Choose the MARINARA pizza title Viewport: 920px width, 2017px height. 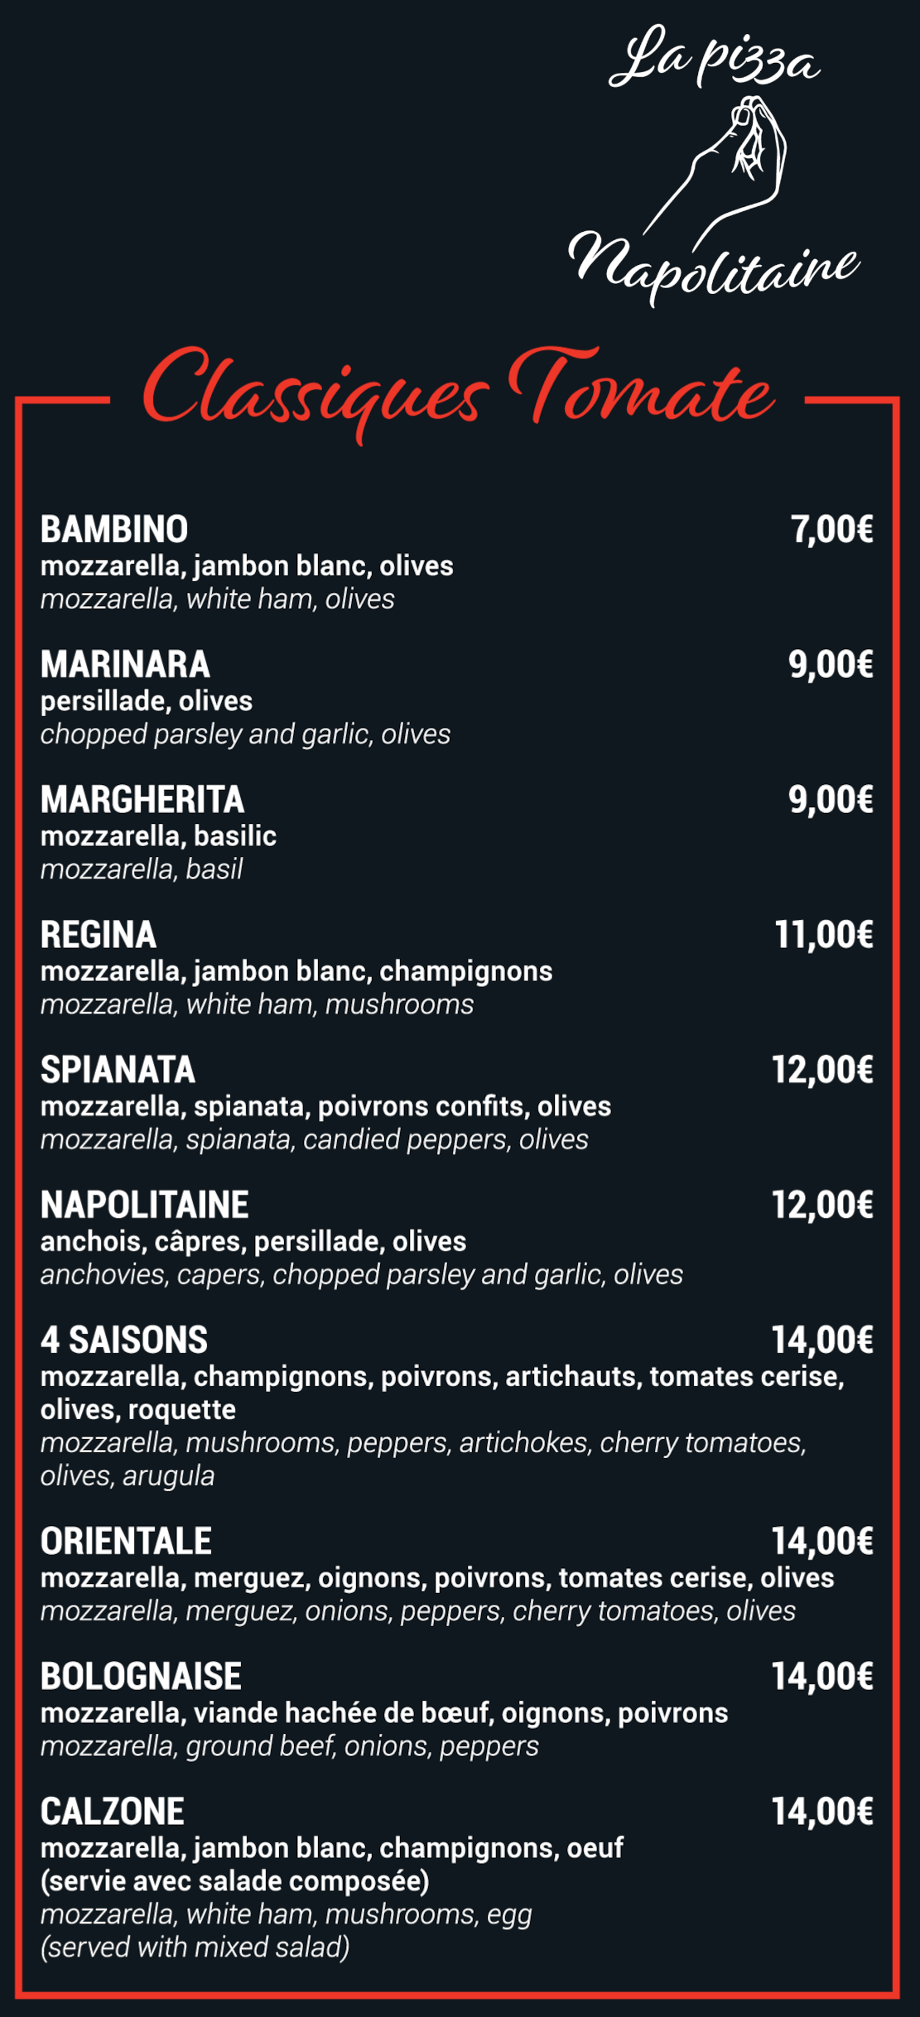point(125,665)
